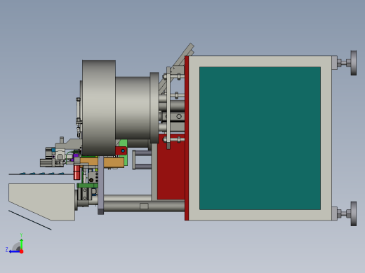The image size is (365, 273).
Task: Select the long horizontal tube at the bottom
Action: pyautogui.click(x=144, y=206)
